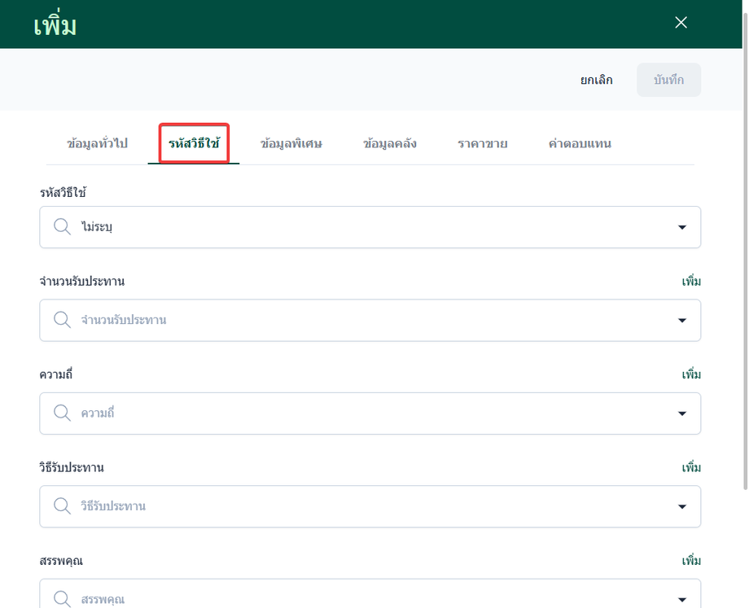Expand the รหัสวิธีใช้ dropdown arrow
Image resolution: width=749 pixels, height=608 pixels.
[x=682, y=227]
